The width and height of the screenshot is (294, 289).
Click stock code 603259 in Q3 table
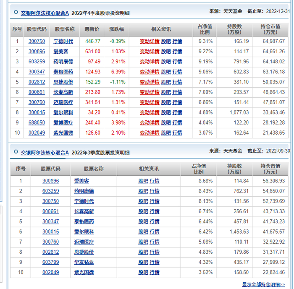click(50, 191)
